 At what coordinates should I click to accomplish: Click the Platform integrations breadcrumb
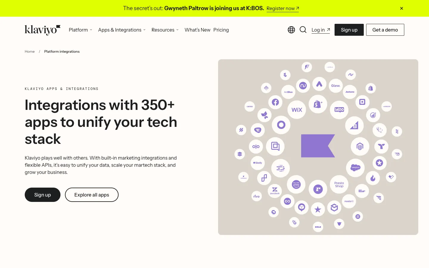pos(62,52)
